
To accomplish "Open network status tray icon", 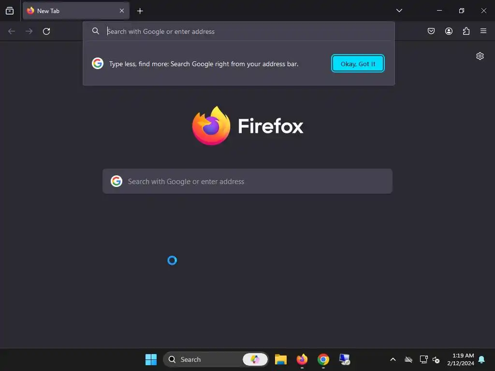I will pos(423,359).
